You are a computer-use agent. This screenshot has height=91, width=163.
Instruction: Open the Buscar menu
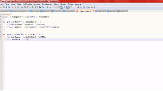coord(13,4)
